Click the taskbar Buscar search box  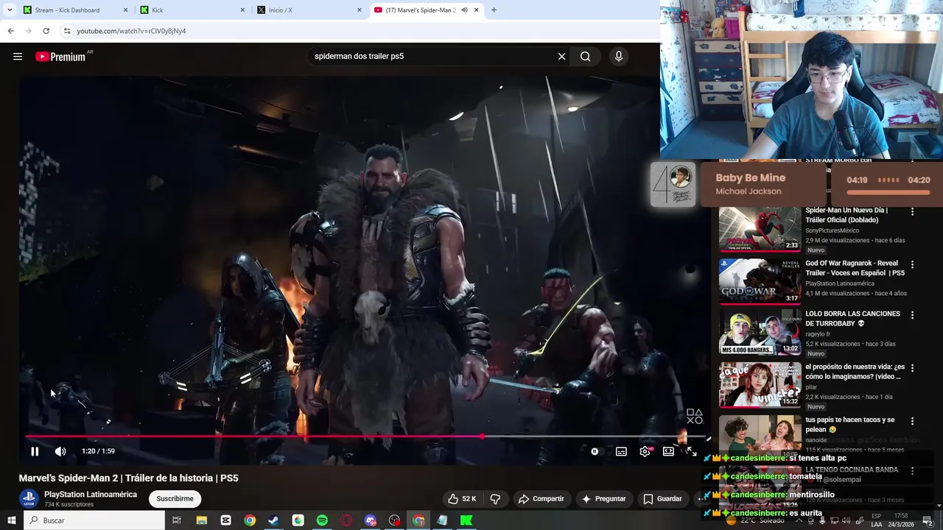94,520
